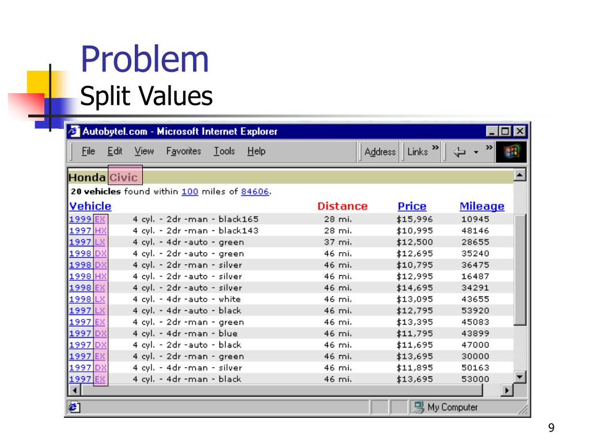Screen dimensions: 590x442
Task: Open the 1999 EX black165 vehicle link
Action: 88,219
